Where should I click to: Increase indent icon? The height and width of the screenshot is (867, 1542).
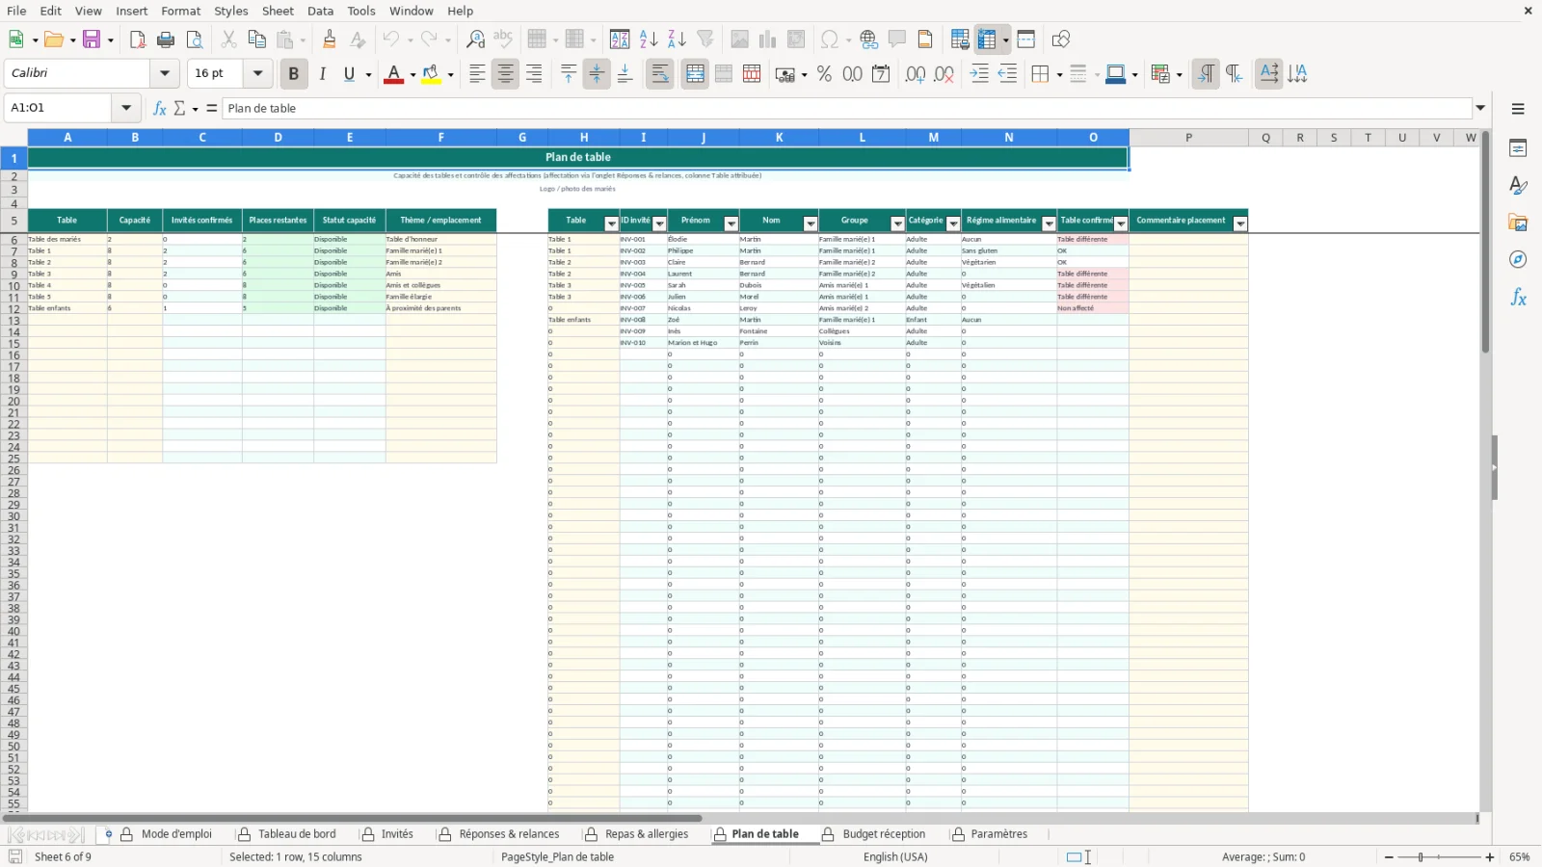(979, 74)
